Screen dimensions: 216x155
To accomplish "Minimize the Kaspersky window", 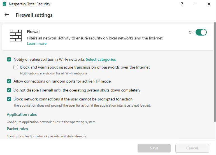I will pyautogui.click(x=196, y=4).
